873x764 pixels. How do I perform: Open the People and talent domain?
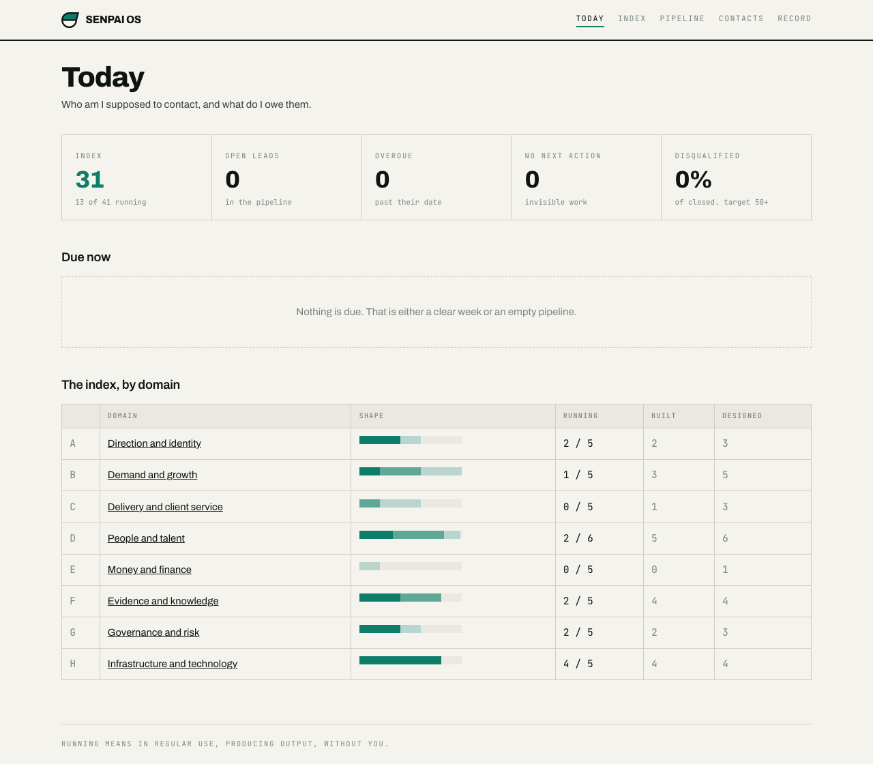tap(146, 538)
